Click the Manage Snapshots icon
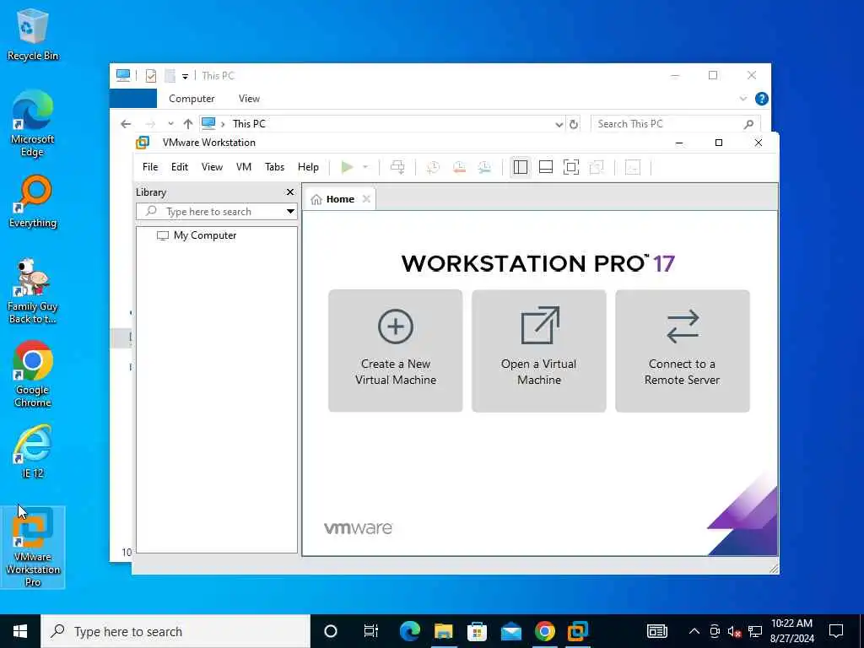This screenshot has height=648, width=864. click(x=484, y=167)
